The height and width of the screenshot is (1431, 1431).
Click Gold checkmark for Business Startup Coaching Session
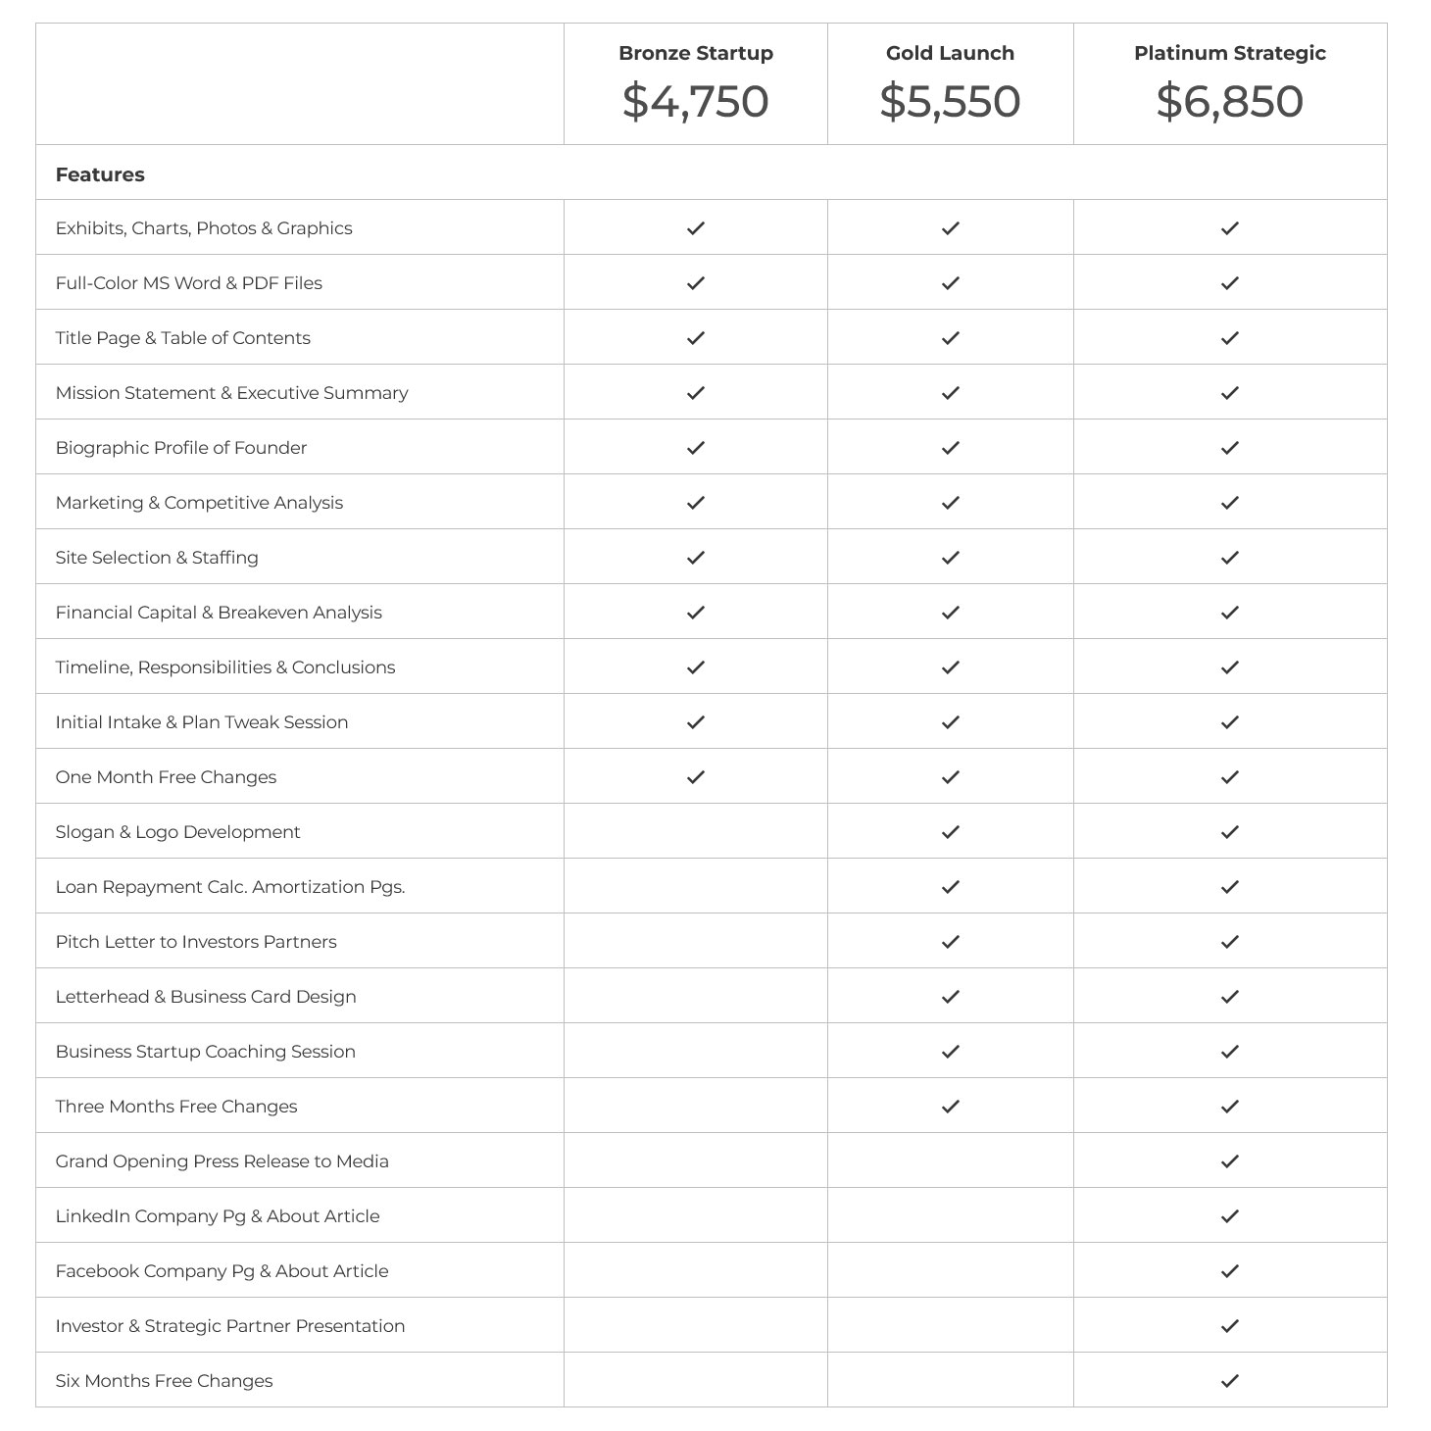950,1052
